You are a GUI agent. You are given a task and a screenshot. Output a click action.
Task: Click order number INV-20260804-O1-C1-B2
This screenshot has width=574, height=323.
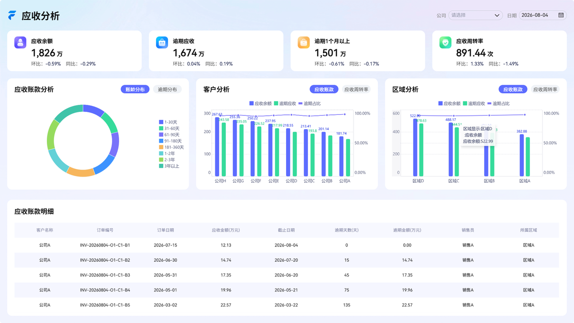pos(105,260)
